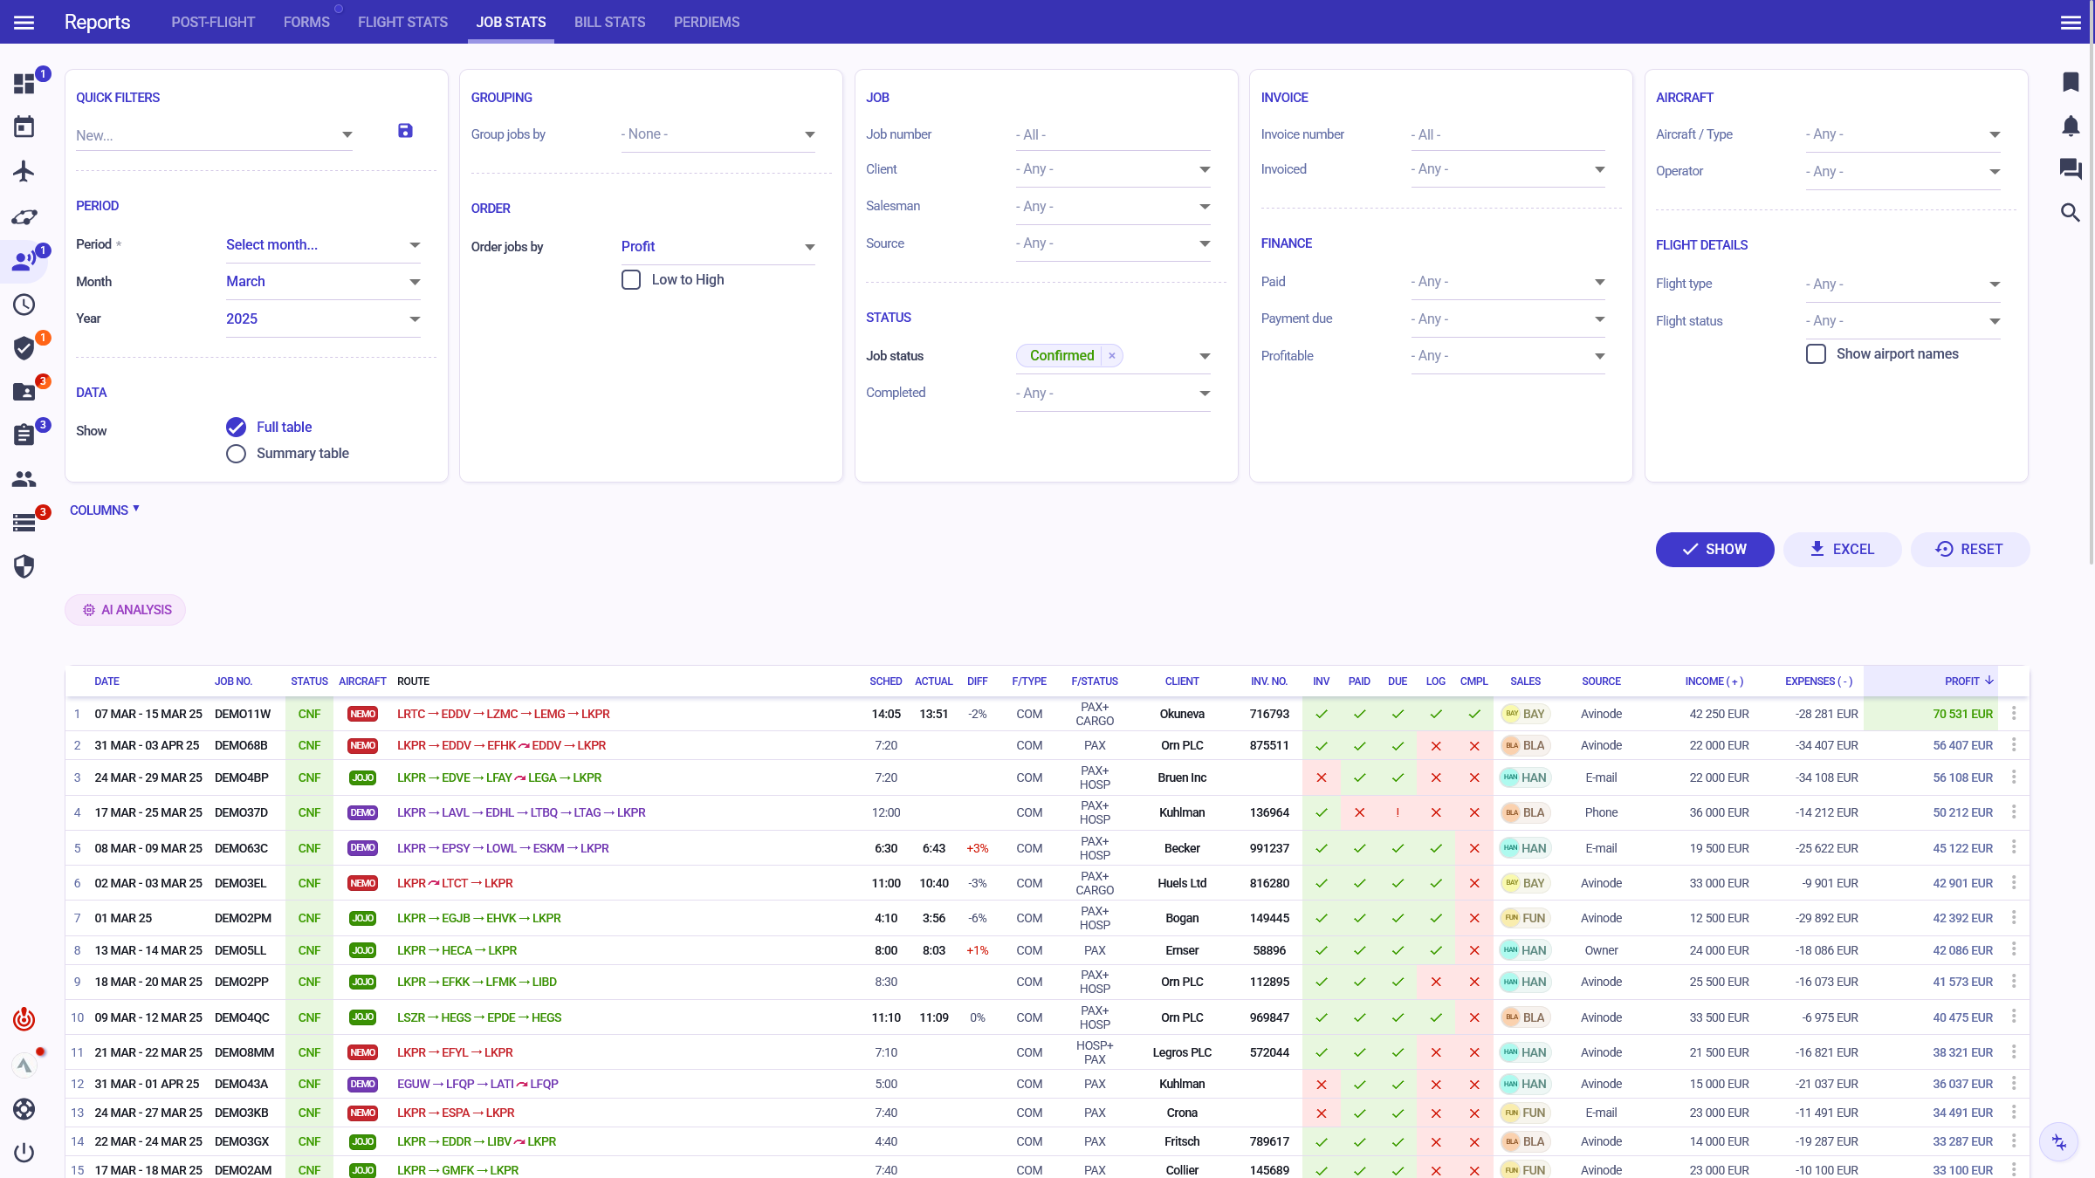Enable the Low to High checkbox
Screen dimensions: 2095x1178
tap(631, 280)
